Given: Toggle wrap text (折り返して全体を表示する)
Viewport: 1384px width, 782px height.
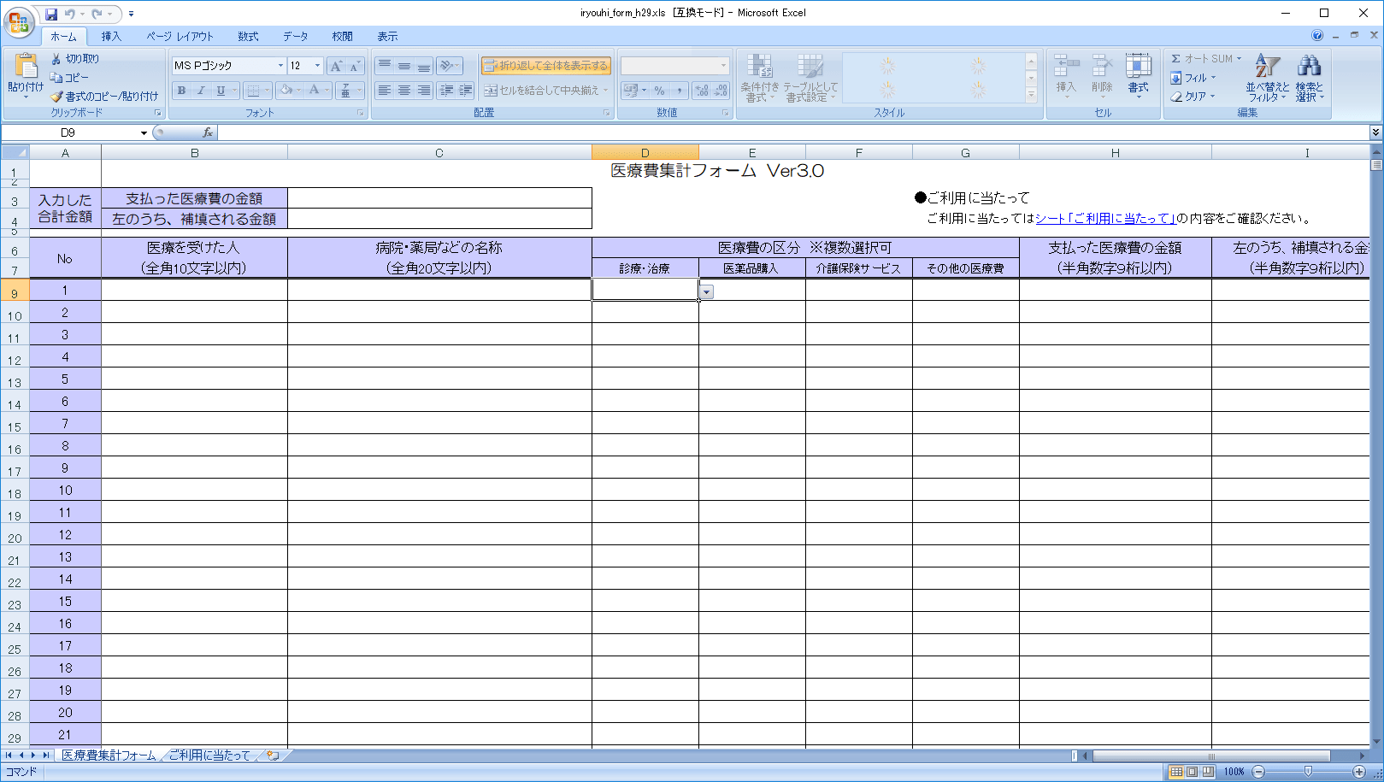Looking at the screenshot, I should (546, 66).
